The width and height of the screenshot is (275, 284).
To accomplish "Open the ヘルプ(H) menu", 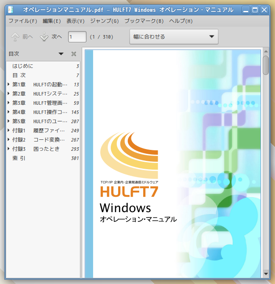I will 181,21.
